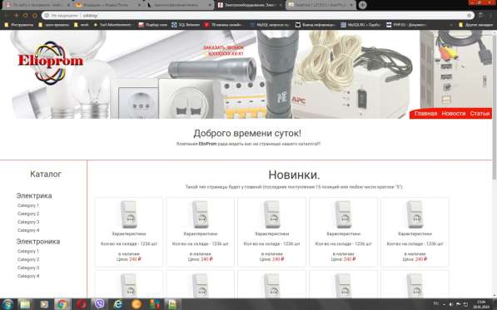Viewport: 497px width, 310px height.
Task: Open Category 3 under Электроника
Action: click(x=28, y=268)
